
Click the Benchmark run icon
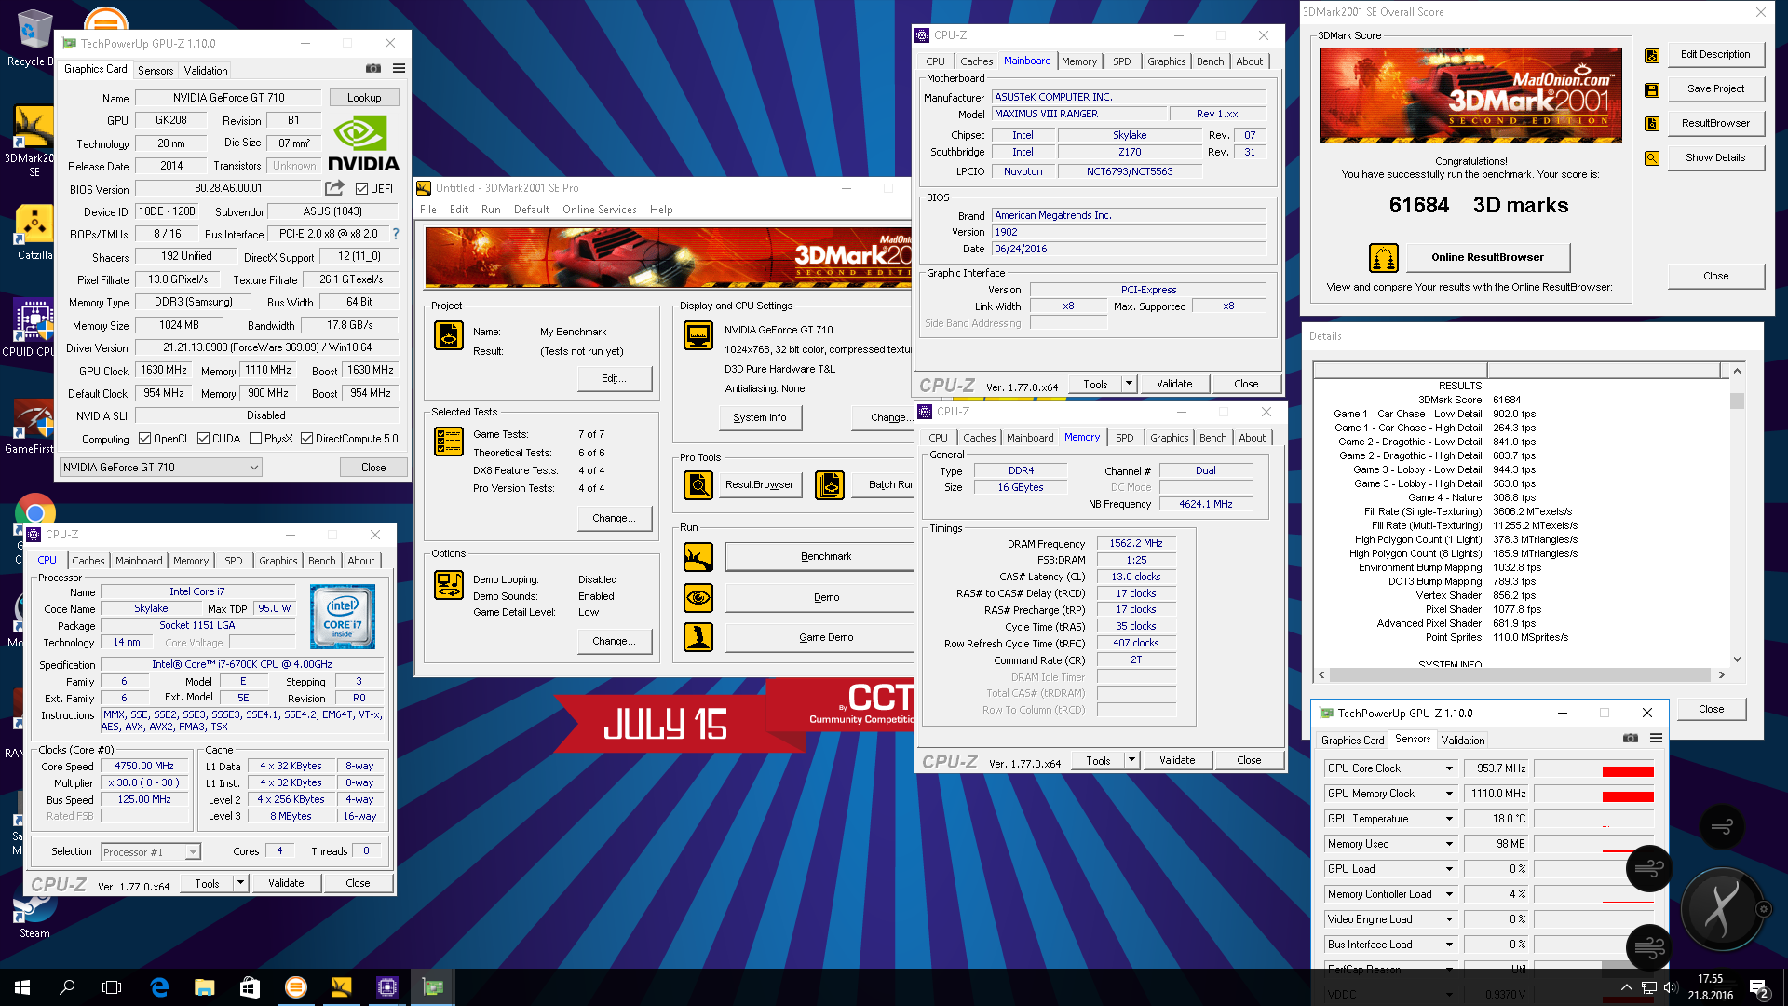(x=698, y=556)
